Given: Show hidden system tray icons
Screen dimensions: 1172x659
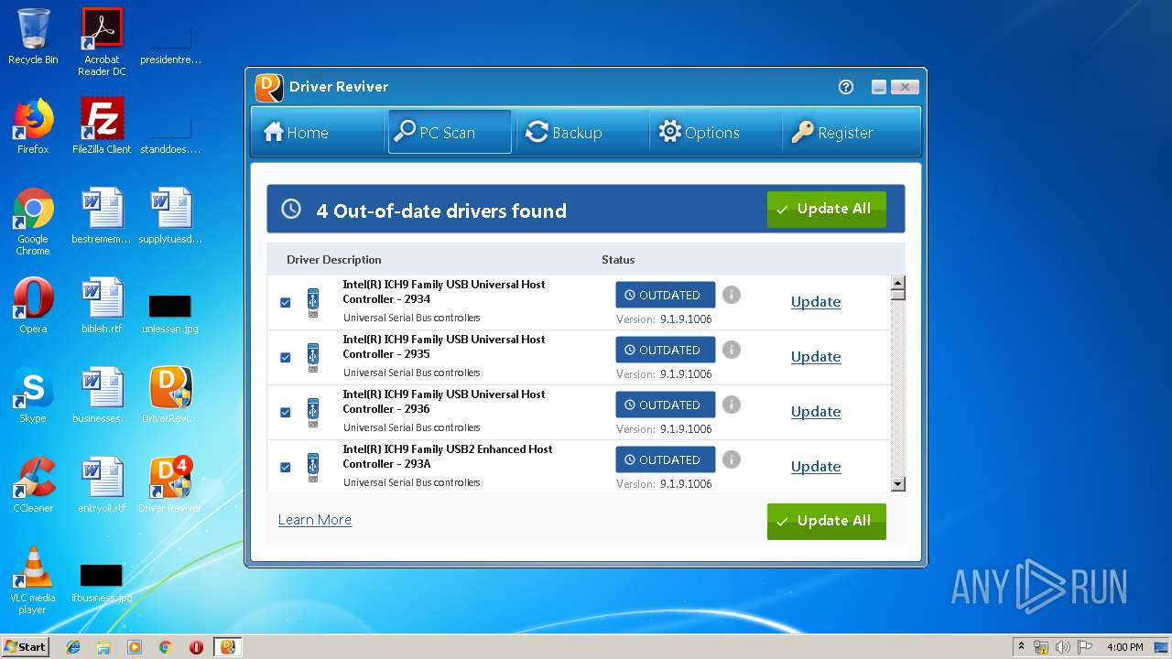Looking at the screenshot, I should (1021, 647).
